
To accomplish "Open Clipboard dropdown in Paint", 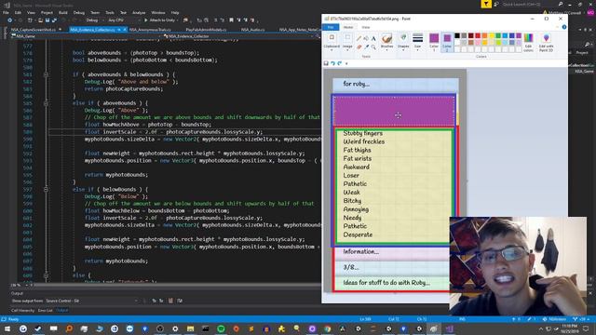I will 332,42.
